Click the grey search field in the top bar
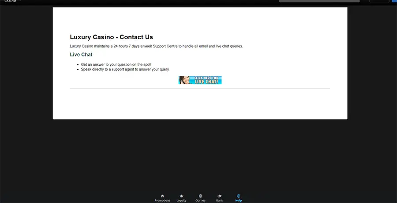Image resolution: width=397 pixels, height=203 pixels. tap(319, 1)
